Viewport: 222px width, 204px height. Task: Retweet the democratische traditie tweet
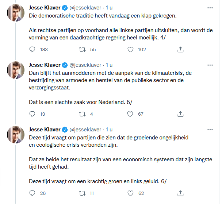82,49
